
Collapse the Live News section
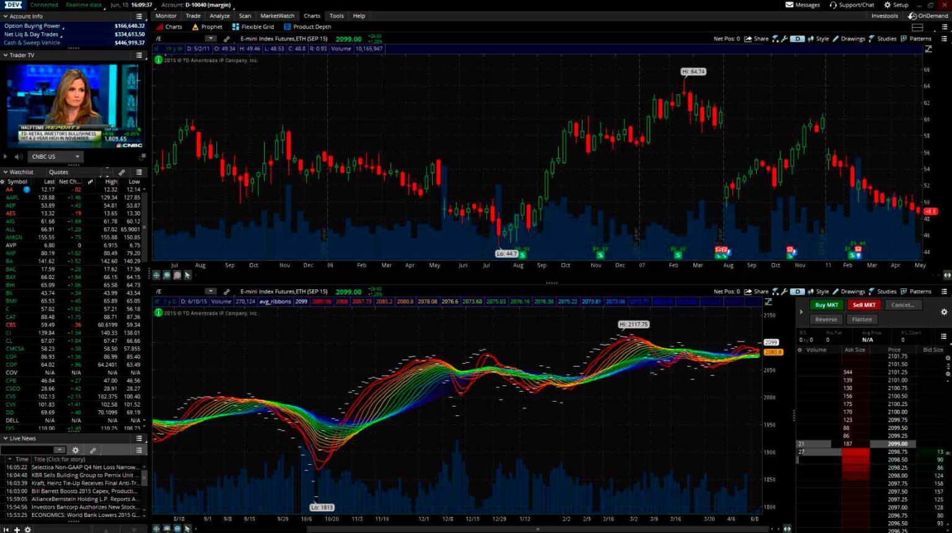tap(6, 438)
